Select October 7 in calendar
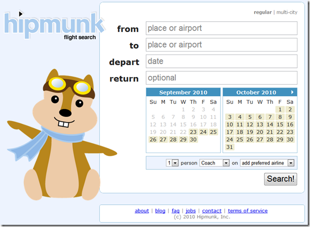 click(x=270, y=117)
